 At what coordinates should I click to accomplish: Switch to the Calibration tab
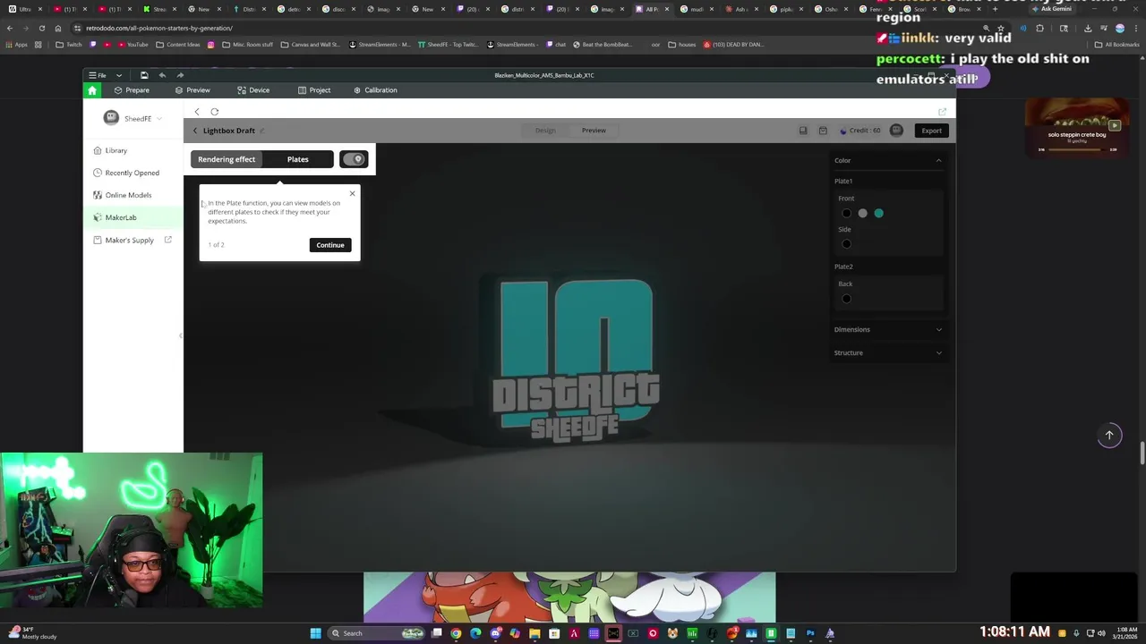pos(375,90)
